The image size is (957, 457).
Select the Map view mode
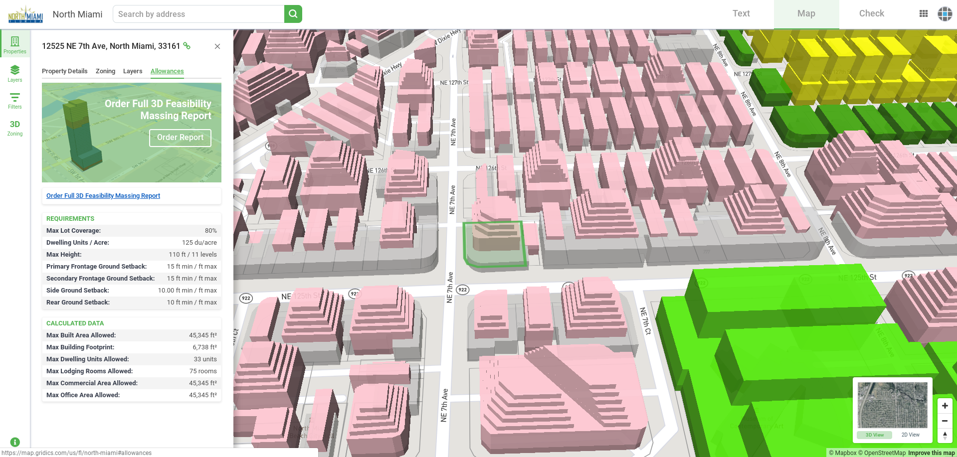click(x=806, y=14)
